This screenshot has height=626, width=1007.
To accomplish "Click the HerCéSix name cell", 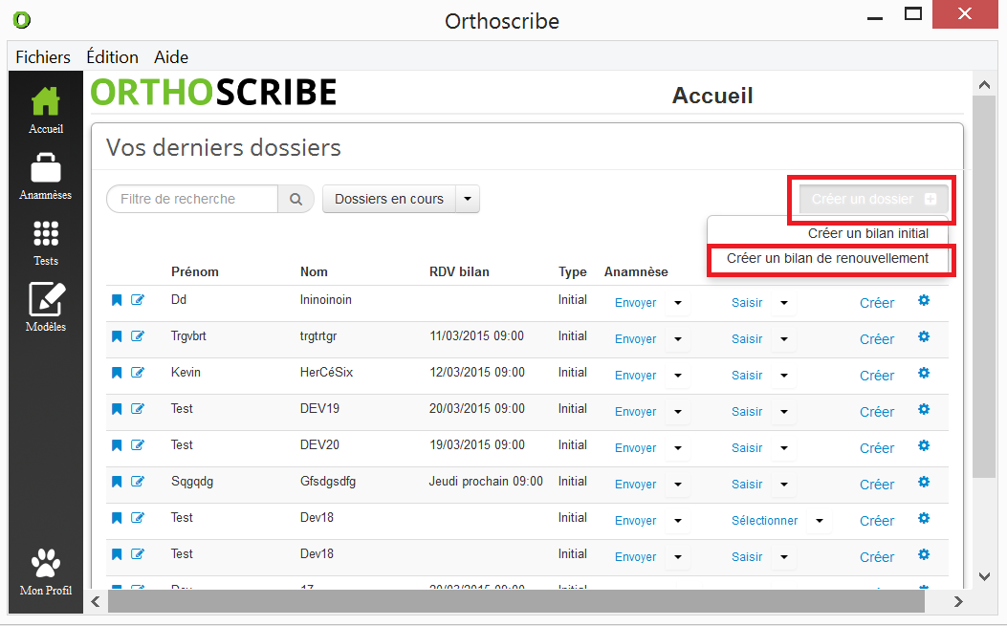I will (x=326, y=373).
